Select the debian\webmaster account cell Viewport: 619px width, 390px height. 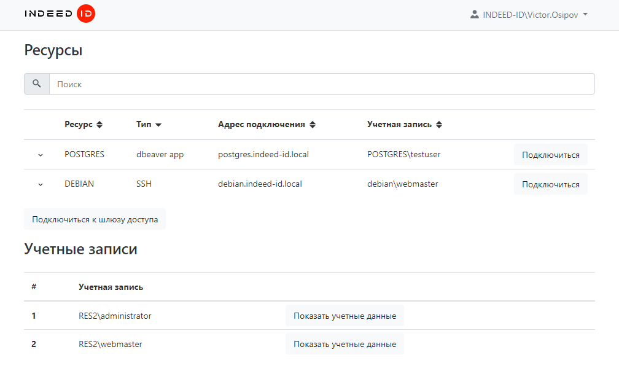[402, 184]
